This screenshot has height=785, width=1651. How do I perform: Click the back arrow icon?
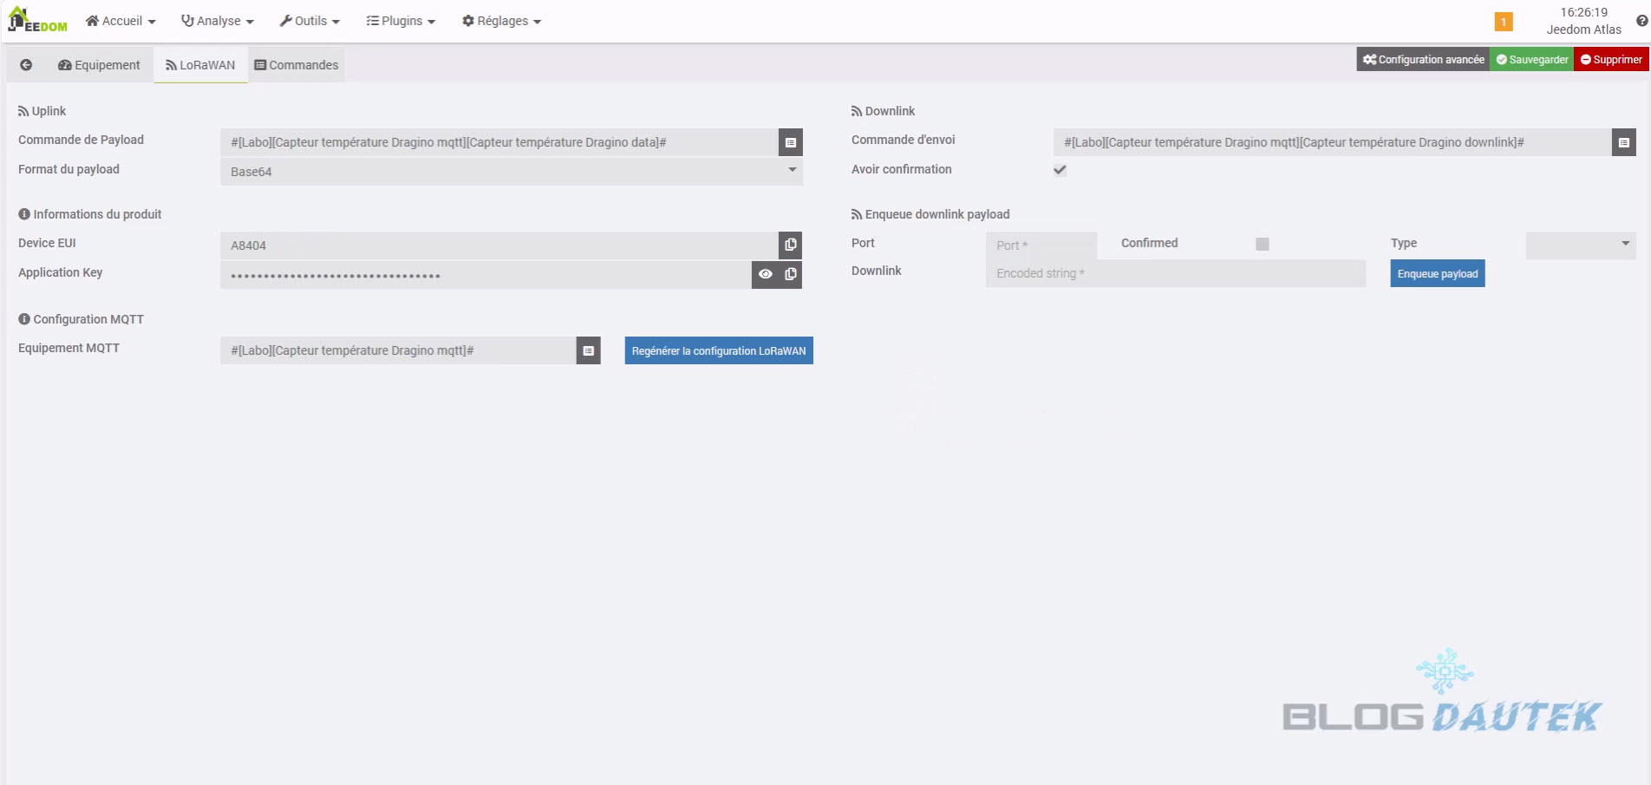point(26,65)
